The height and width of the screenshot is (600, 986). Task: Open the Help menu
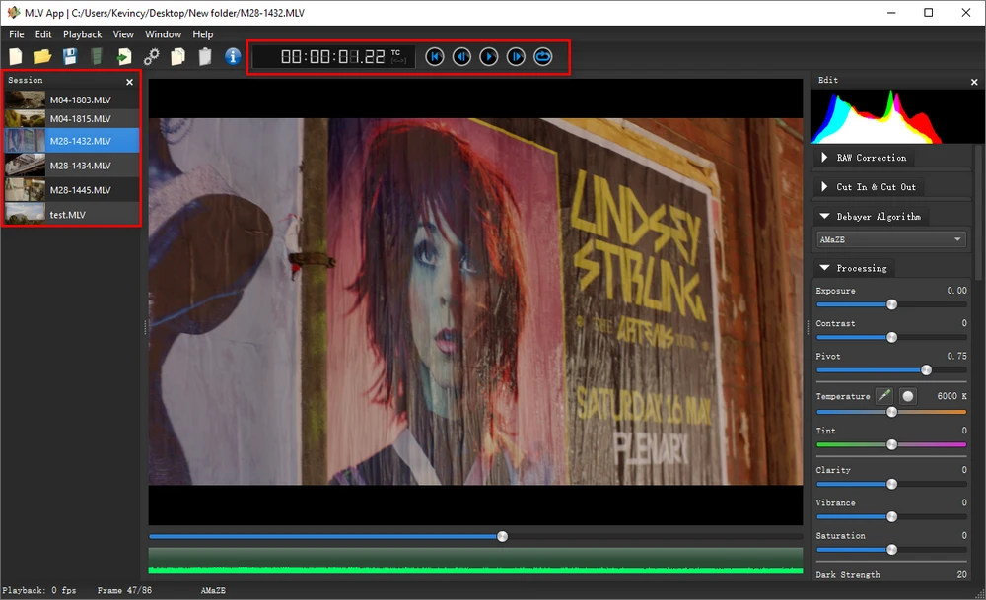coord(202,33)
